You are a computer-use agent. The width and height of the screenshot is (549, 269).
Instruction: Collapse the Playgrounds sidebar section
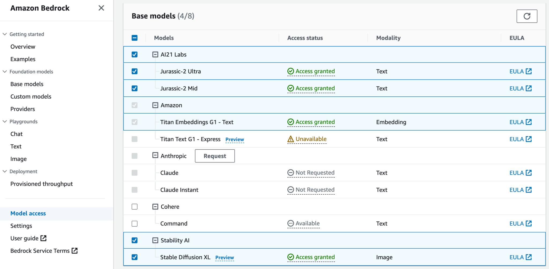pos(5,122)
